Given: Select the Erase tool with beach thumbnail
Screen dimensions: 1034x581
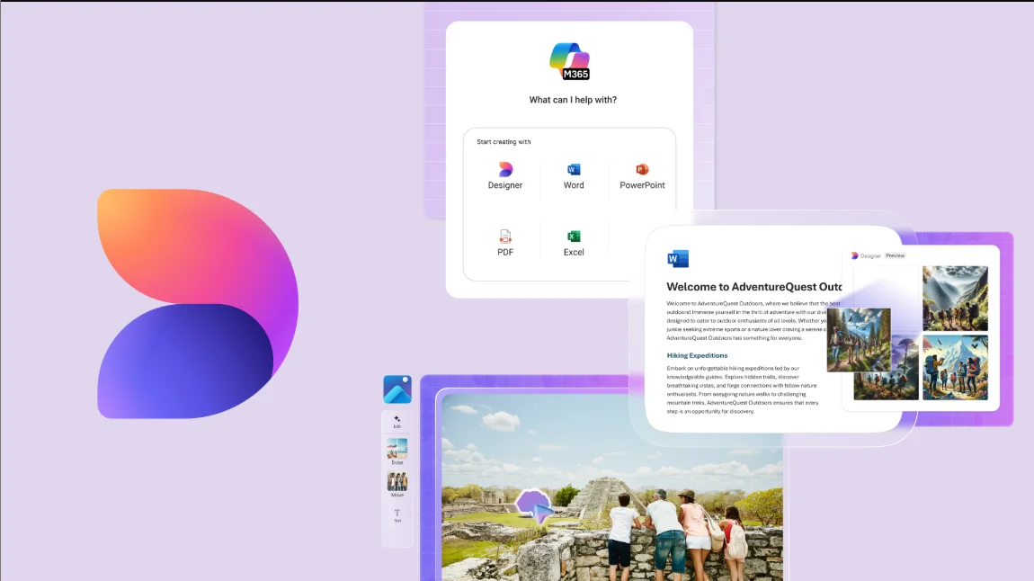Looking at the screenshot, I should point(397,451).
